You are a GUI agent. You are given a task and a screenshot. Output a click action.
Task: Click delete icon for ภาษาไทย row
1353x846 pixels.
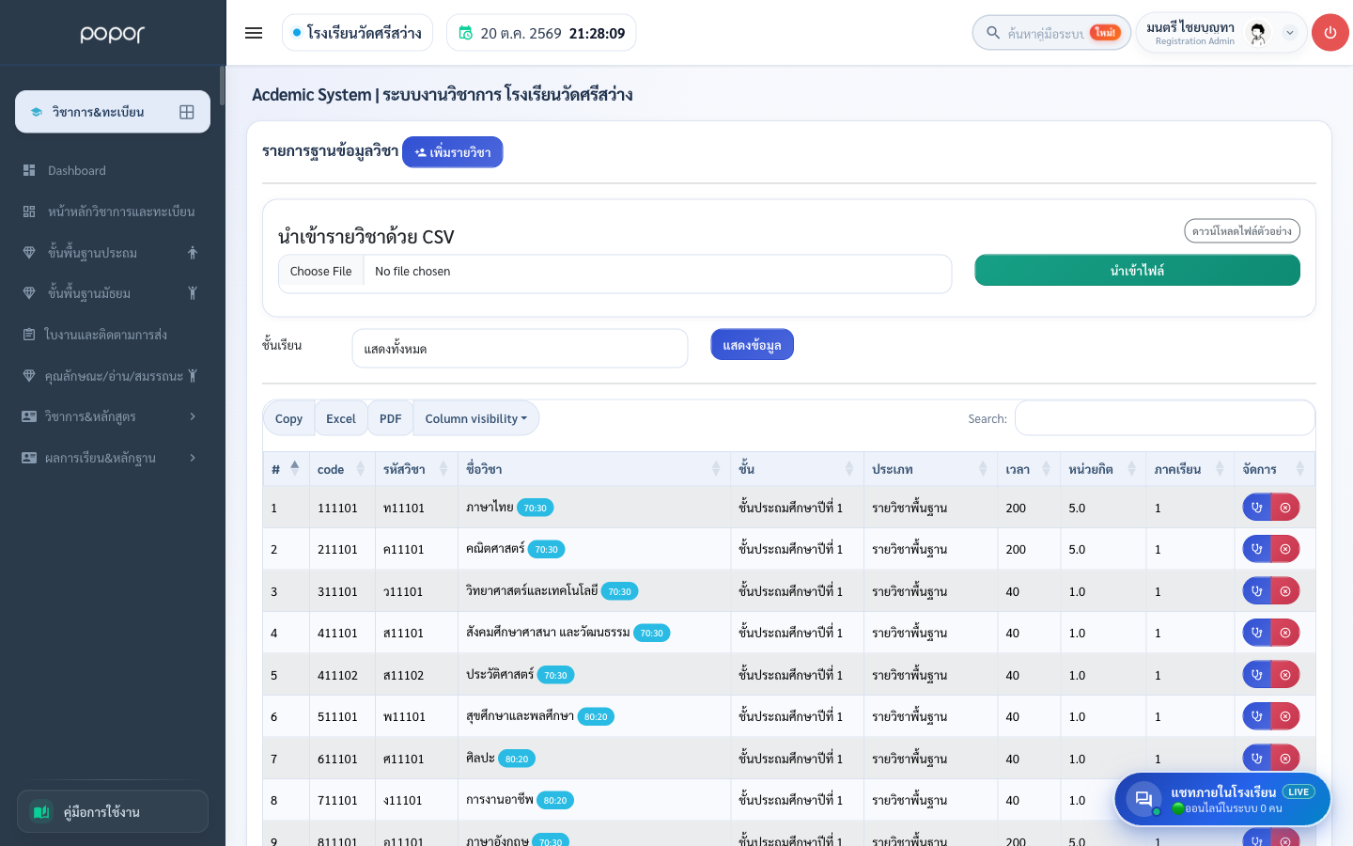(1285, 508)
